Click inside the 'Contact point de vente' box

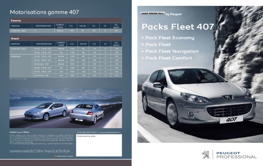(x=99, y=145)
